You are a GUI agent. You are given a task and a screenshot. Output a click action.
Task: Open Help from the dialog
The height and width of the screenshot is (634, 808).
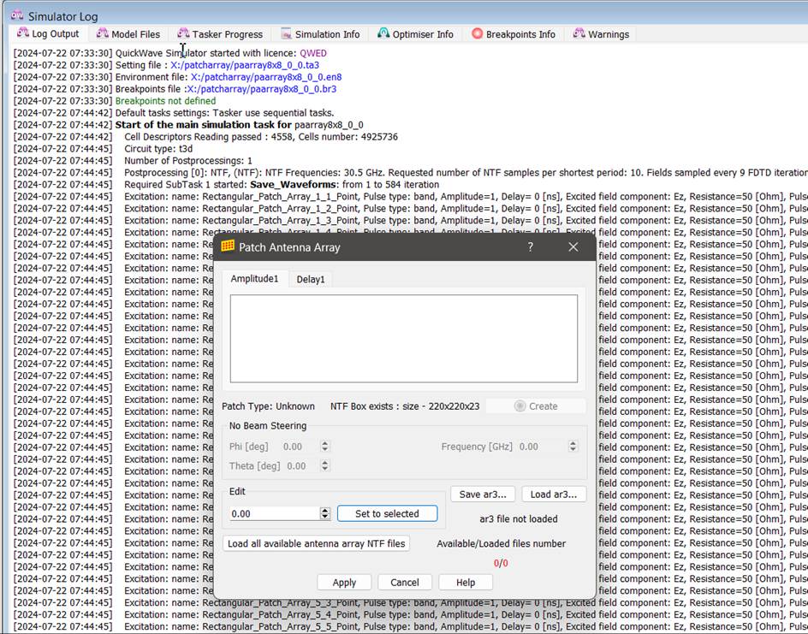[x=466, y=583]
